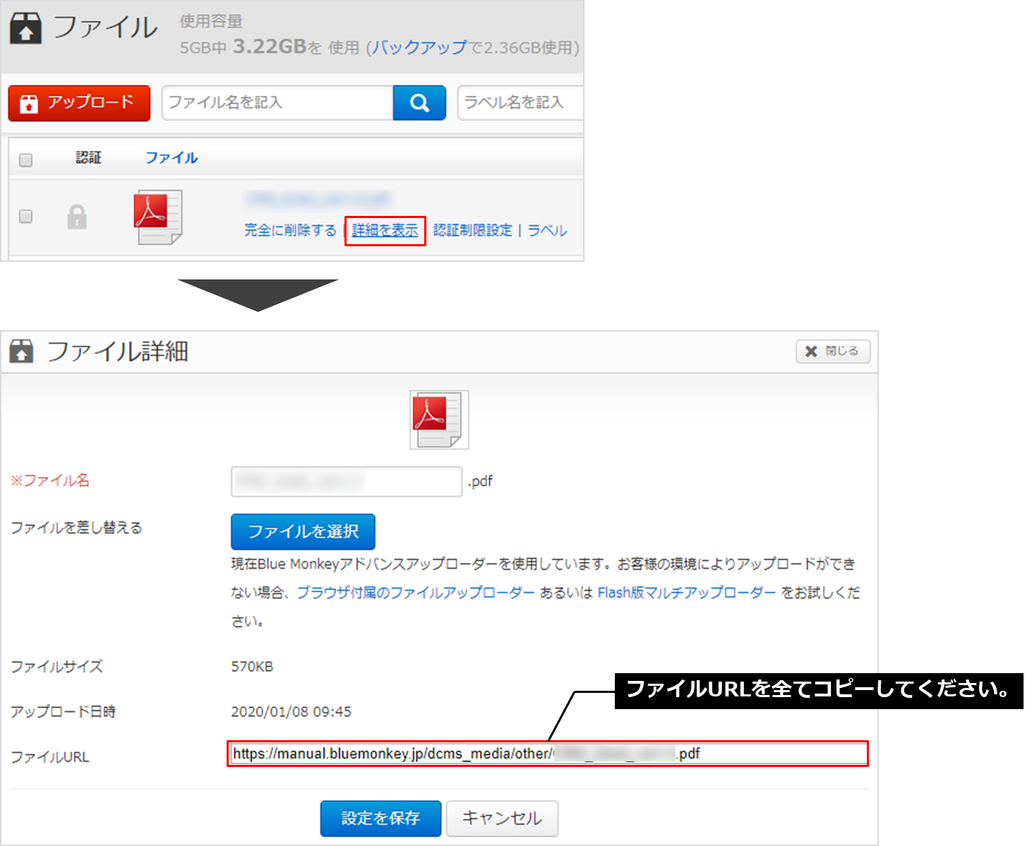Click the lock icon in the 認証 column
The image size is (1032, 846).
(x=78, y=217)
